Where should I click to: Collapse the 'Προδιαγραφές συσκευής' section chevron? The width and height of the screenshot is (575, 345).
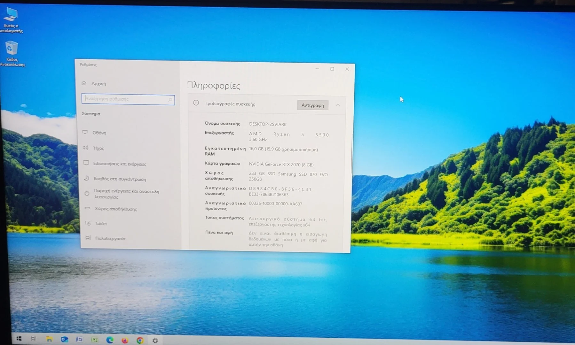click(338, 105)
